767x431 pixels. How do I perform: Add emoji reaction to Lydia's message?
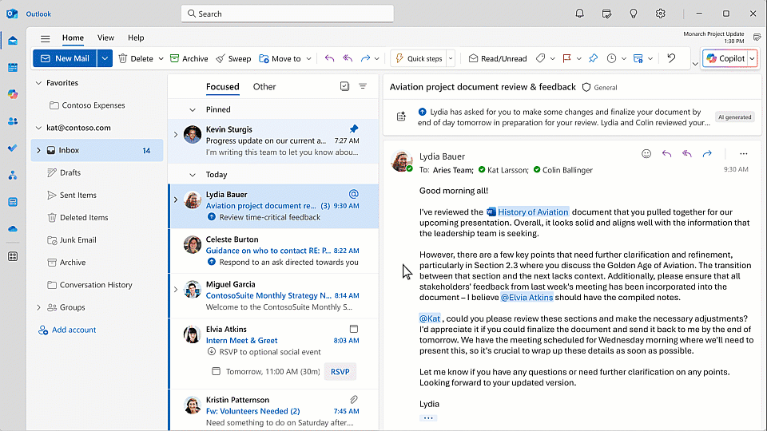tap(646, 154)
